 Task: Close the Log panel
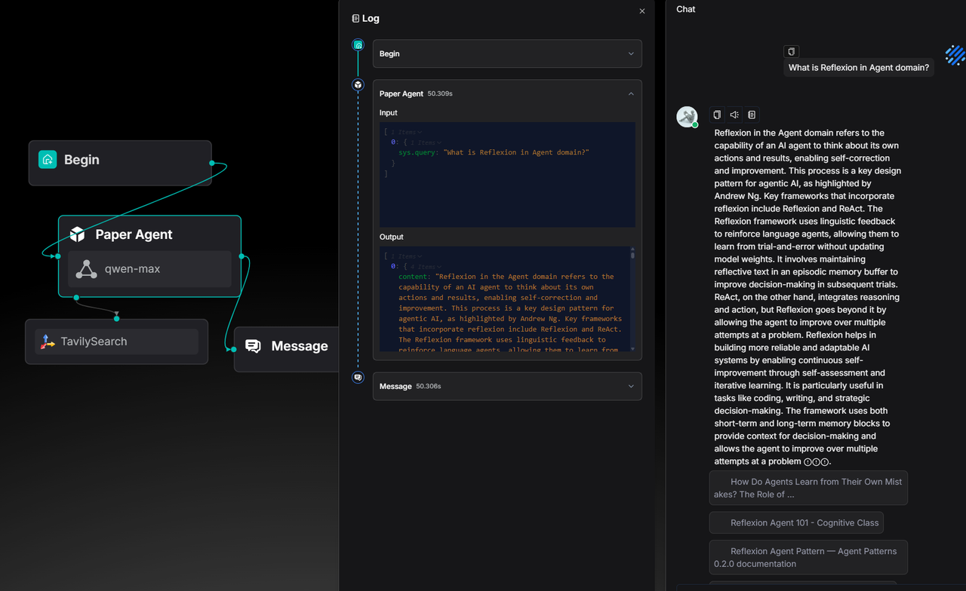pos(642,11)
